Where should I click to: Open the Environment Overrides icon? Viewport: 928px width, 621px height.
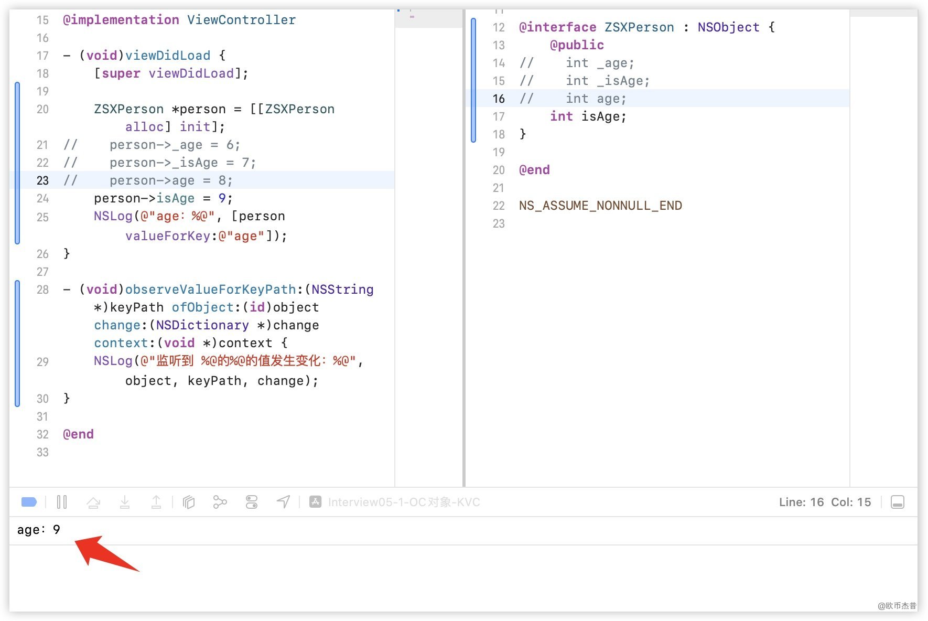[252, 502]
